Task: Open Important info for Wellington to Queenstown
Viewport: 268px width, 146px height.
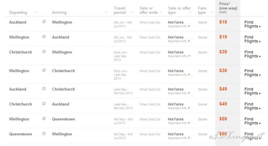Action: click(x=179, y=123)
